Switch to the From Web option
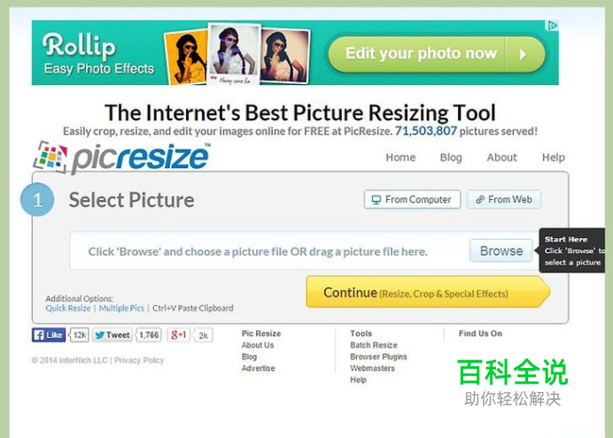 tap(504, 199)
